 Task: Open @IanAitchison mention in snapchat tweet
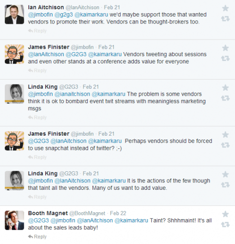69,141
